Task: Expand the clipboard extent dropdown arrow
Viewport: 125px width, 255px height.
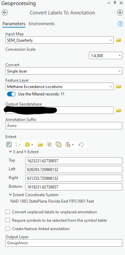Action: pos(73,144)
